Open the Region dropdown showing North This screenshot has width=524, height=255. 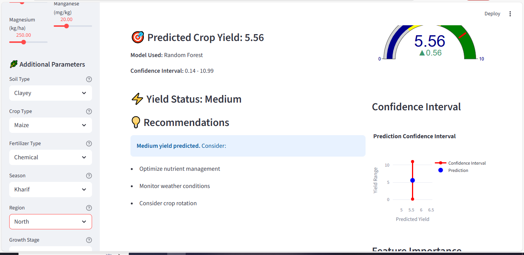pos(51,222)
